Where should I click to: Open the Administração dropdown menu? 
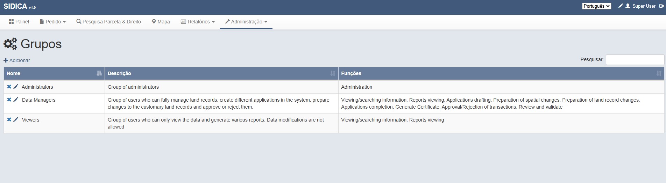pyautogui.click(x=246, y=22)
